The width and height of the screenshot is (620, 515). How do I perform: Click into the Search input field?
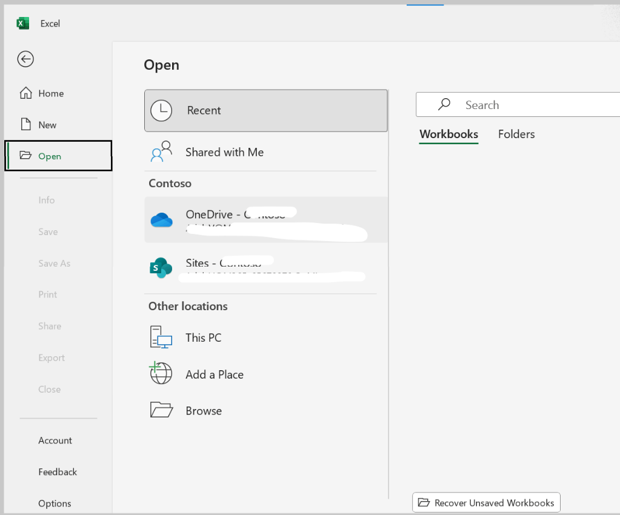point(518,105)
